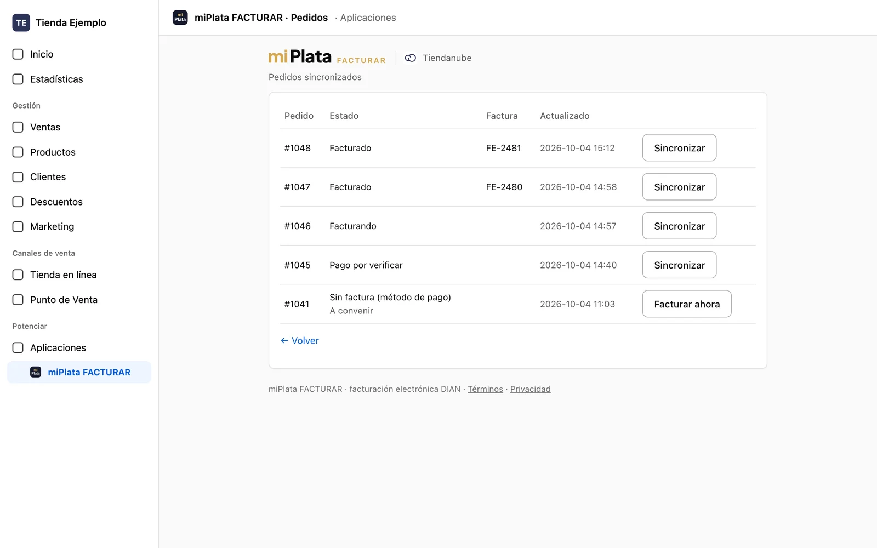Click the Estadísticas sidebar icon
This screenshot has width=877, height=548.
18,79
